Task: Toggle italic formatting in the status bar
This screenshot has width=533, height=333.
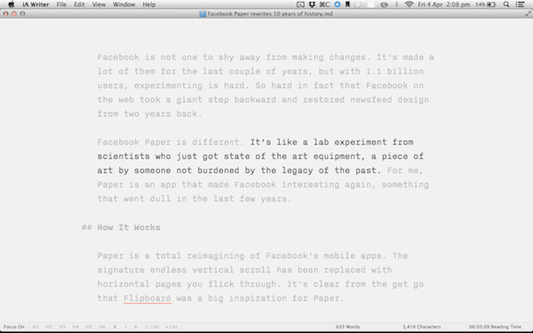Action: [x=125, y=327]
